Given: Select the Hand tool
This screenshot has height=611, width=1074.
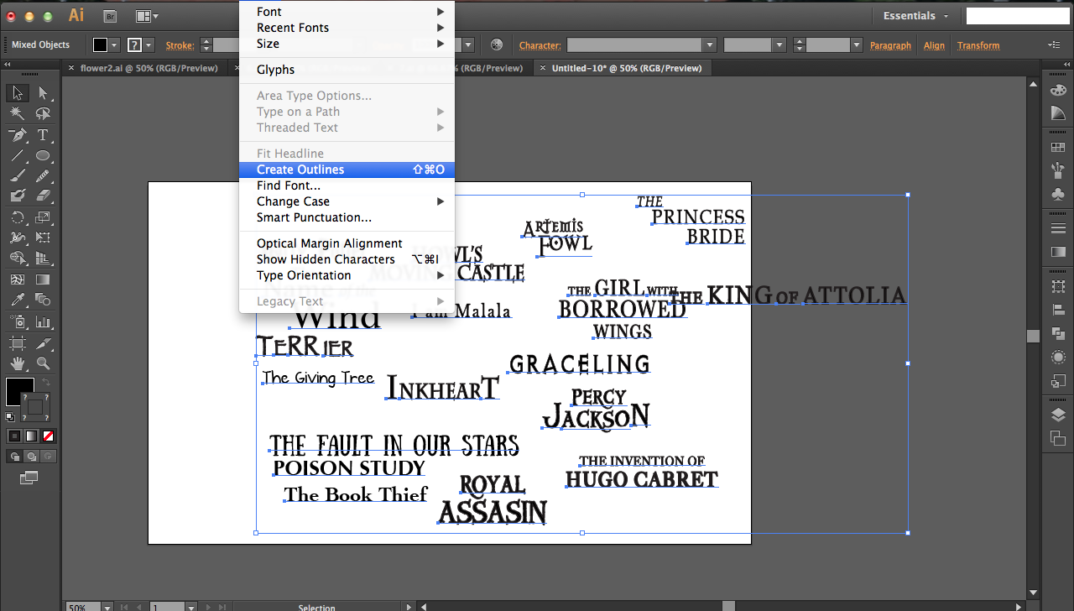Looking at the screenshot, I should click(x=18, y=363).
